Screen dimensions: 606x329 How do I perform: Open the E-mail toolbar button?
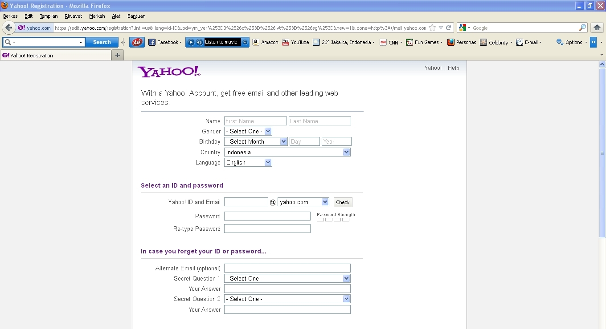click(528, 42)
